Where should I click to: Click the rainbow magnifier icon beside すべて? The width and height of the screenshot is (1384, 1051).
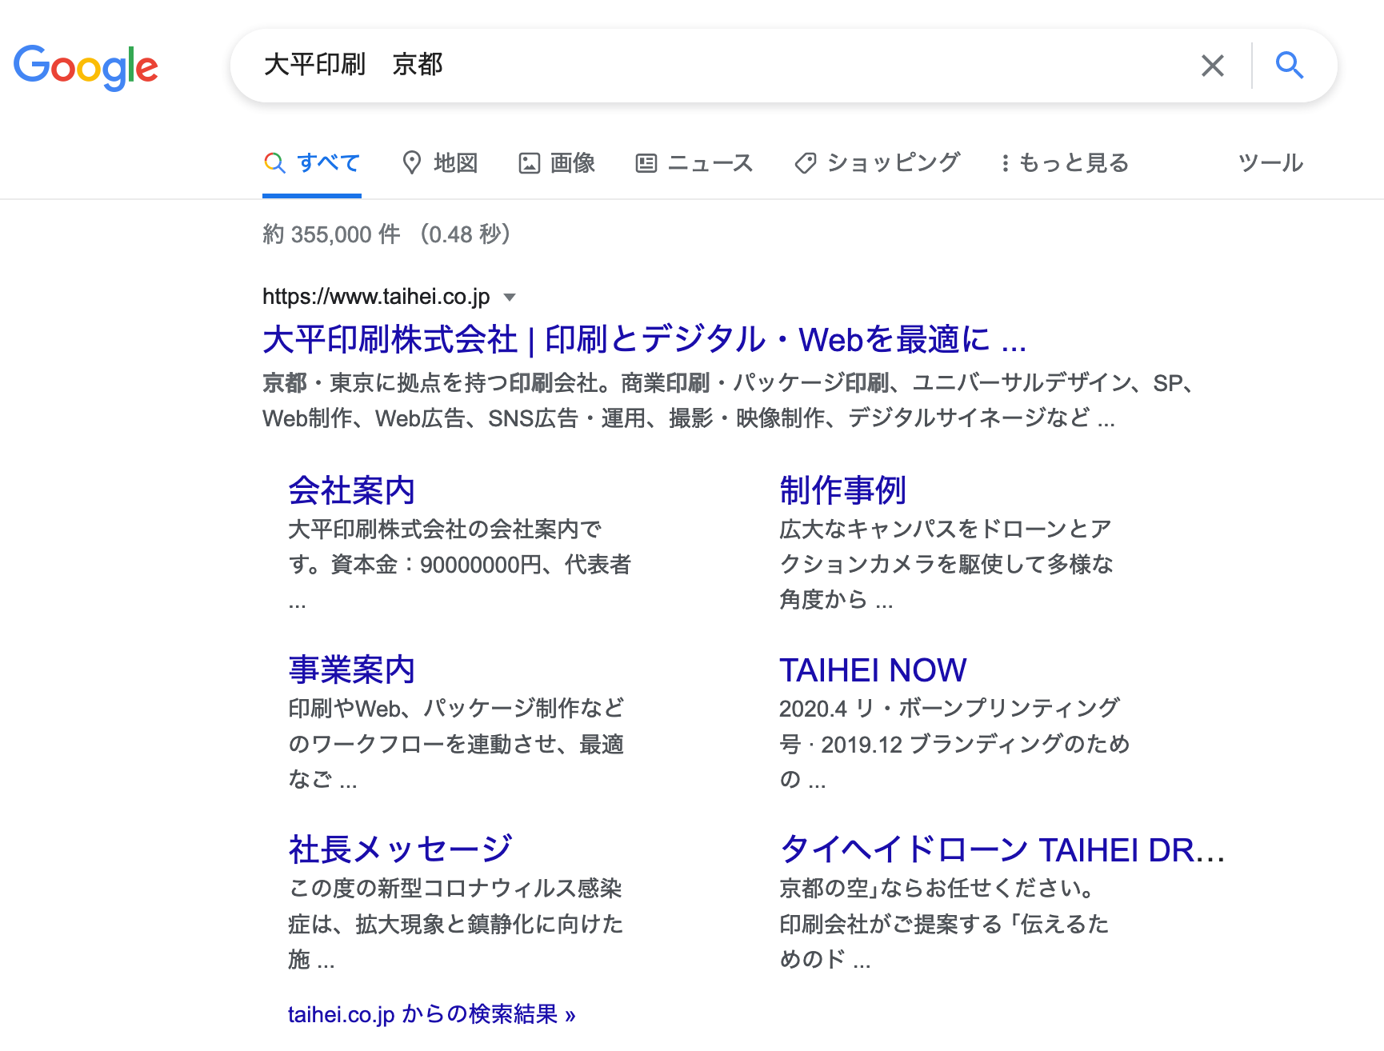point(274,163)
